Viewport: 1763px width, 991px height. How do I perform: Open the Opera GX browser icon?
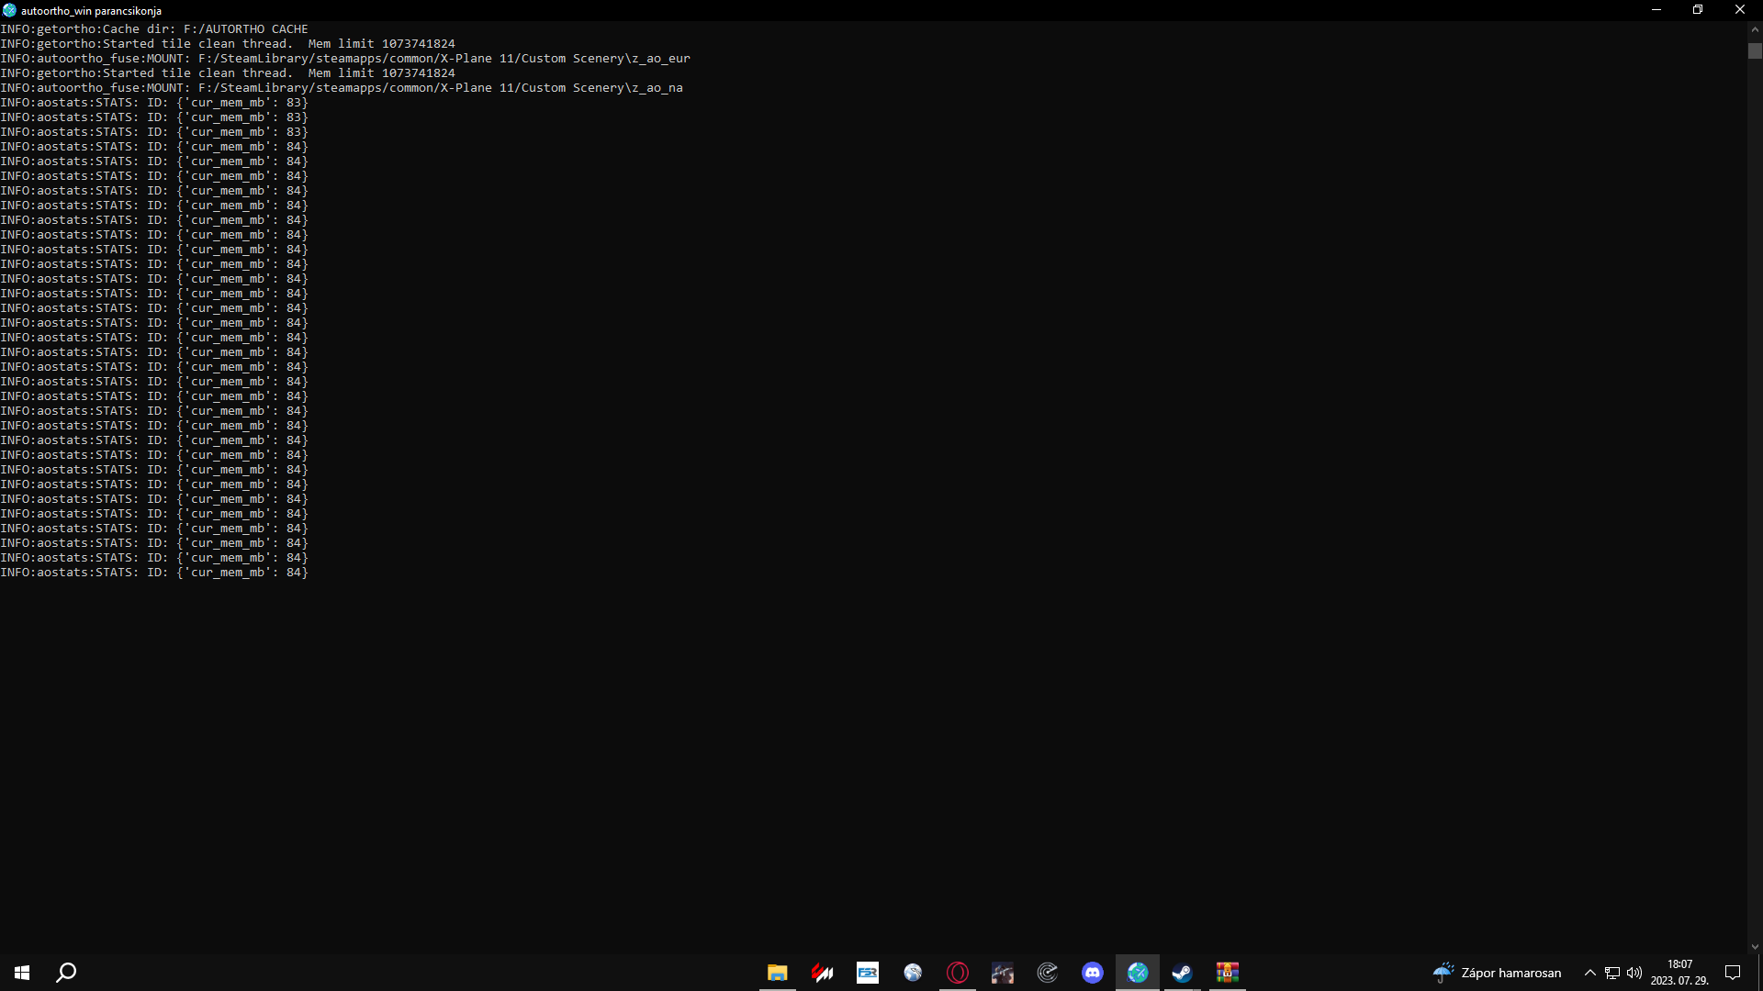[957, 973]
